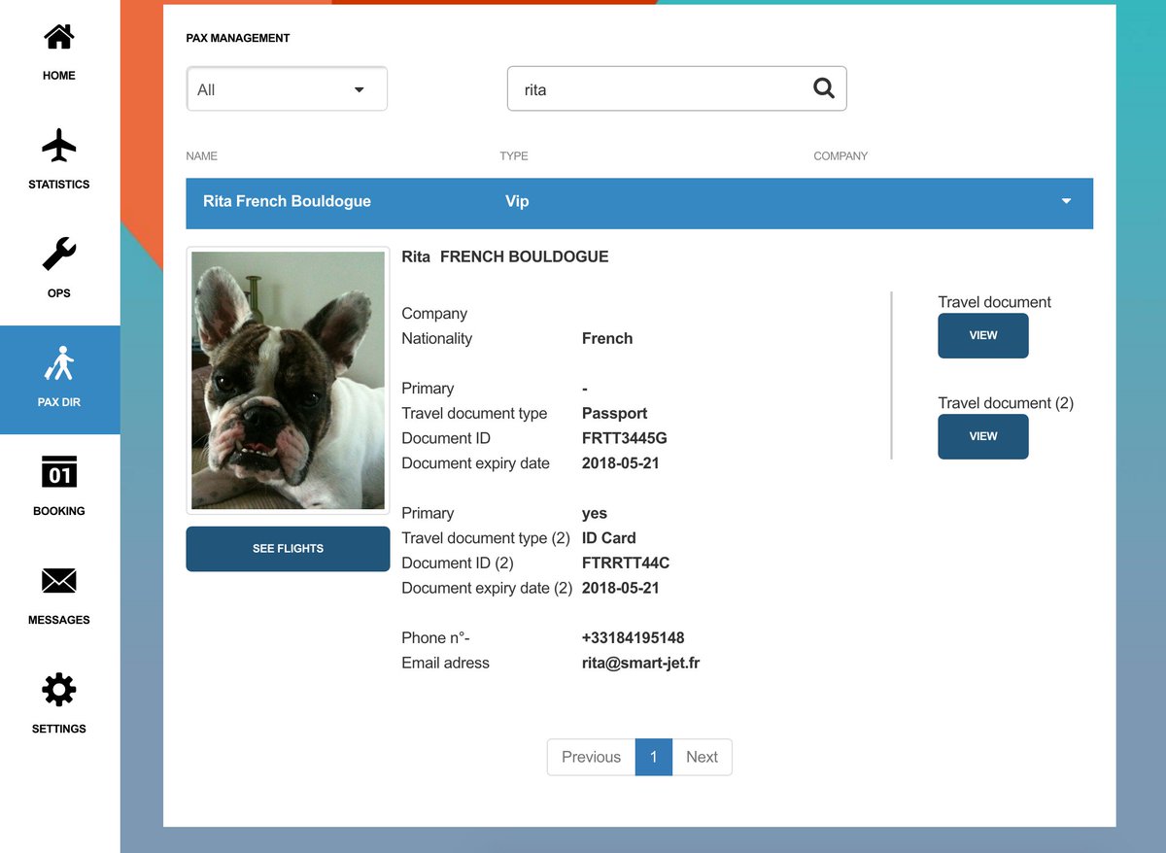Click the search magnifier icon
The width and height of the screenshot is (1166, 853).
pyautogui.click(x=824, y=88)
